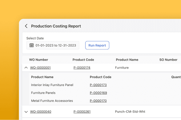Open the date range 01-01-2023 to 12-31-2023 field

(x=53, y=45)
